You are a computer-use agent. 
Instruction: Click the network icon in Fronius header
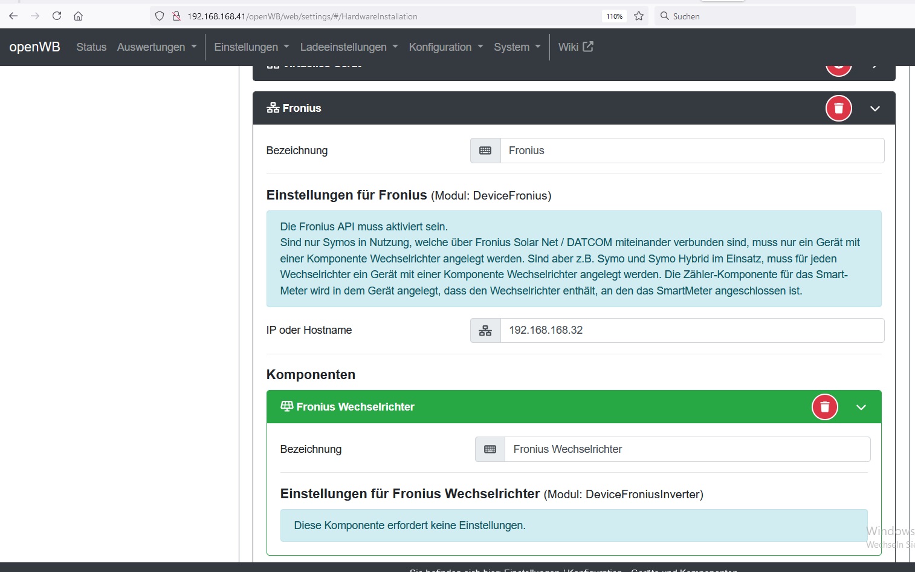273,108
